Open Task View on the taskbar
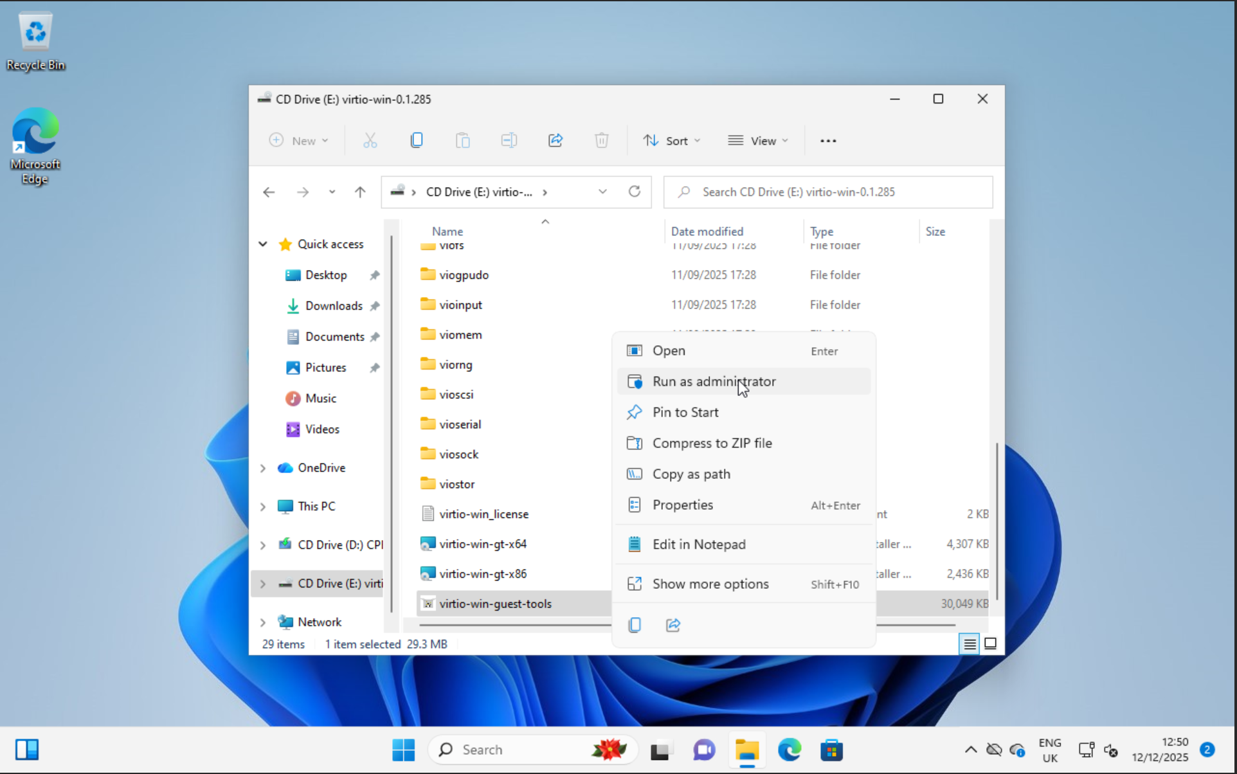1237x774 pixels. coord(661,750)
